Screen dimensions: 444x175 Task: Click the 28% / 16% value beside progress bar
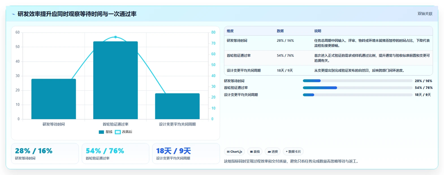pos(423,81)
